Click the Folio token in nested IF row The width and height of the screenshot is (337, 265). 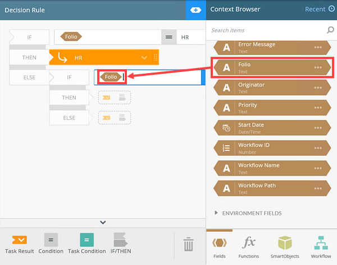[111, 77]
